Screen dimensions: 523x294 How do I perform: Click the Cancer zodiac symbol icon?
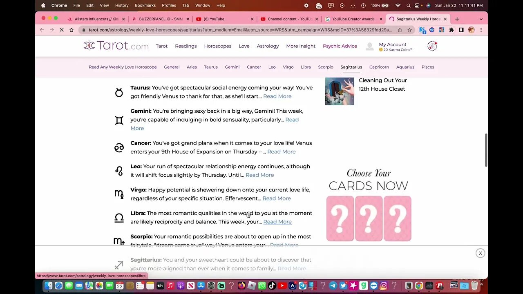coord(119,147)
